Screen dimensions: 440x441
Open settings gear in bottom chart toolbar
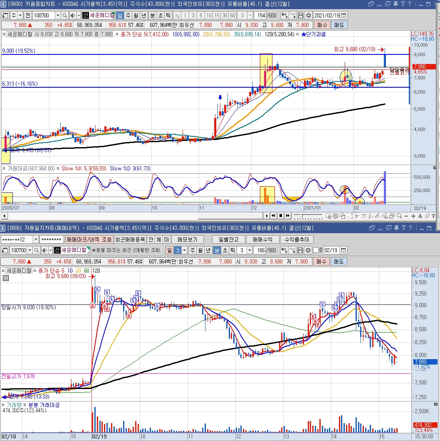pyautogui.click(x=308, y=250)
